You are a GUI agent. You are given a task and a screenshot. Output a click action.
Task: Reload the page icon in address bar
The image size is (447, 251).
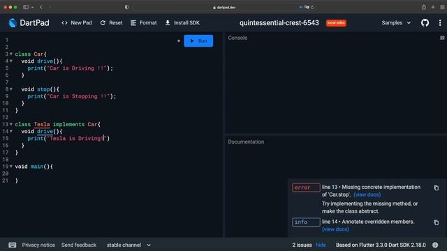pyautogui.click(x=312, y=8)
